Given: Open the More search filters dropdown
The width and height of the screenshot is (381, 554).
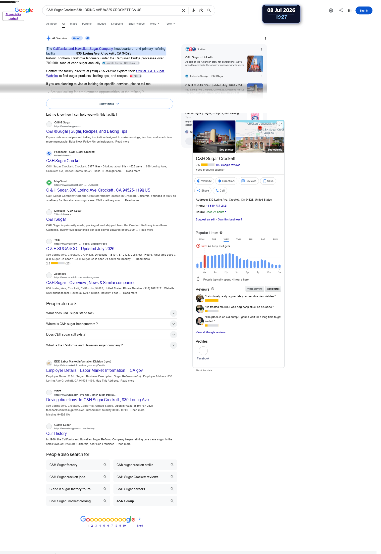Looking at the screenshot, I should click(x=155, y=24).
